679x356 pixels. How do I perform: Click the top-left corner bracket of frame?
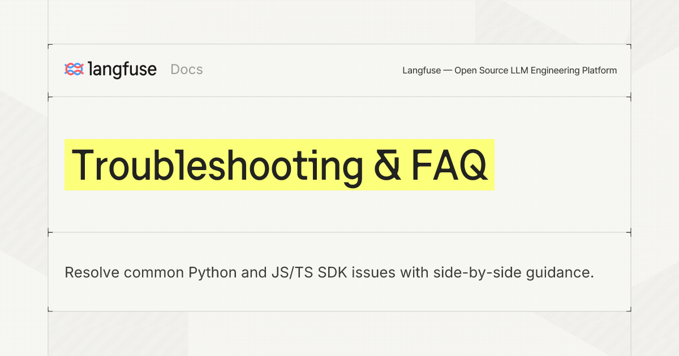pyautogui.click(x=51, y=47)
